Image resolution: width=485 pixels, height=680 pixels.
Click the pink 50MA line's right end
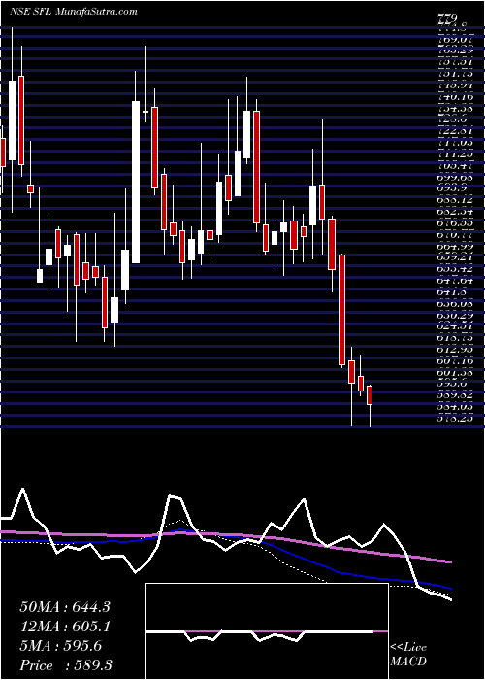pos(449,561)
